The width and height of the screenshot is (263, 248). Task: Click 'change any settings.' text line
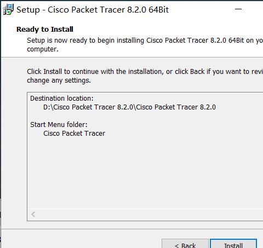59,80
